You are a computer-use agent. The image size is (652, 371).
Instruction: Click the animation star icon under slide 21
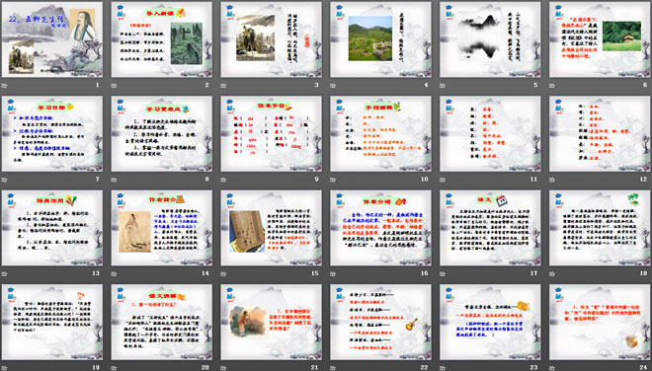pos(223,368)
